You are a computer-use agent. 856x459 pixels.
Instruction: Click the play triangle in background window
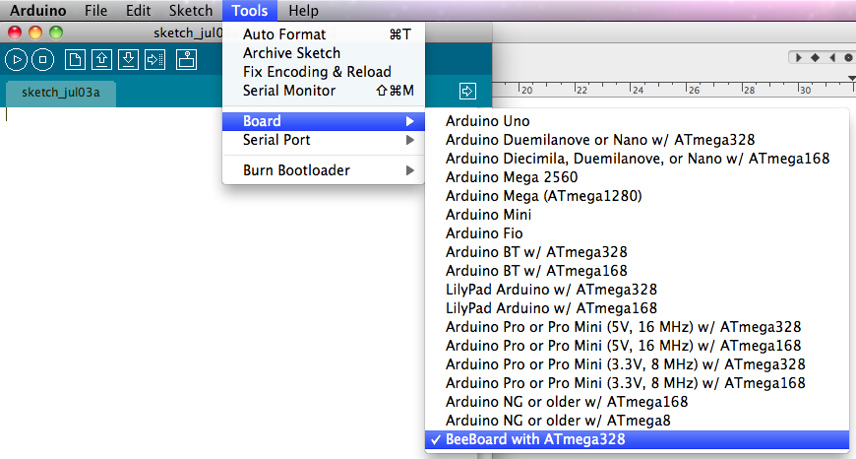tap(799, 57)
